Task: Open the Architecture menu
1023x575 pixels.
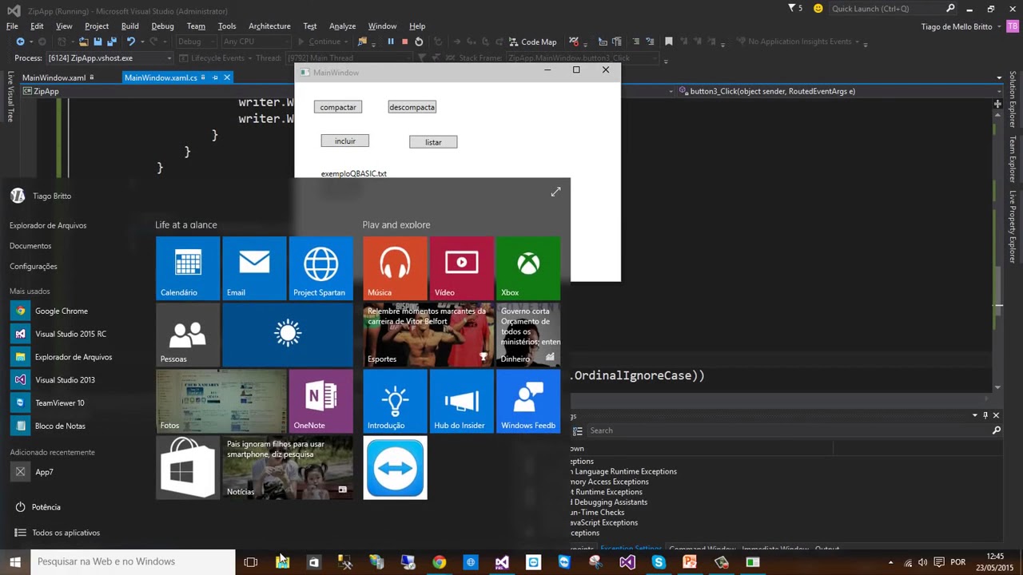Action: coord(269,26)
